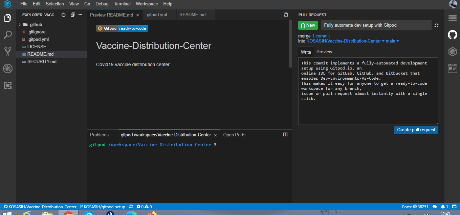Click inside the pull request description textarea
This screenshot has width=460, height=215.
click(368, 91)
